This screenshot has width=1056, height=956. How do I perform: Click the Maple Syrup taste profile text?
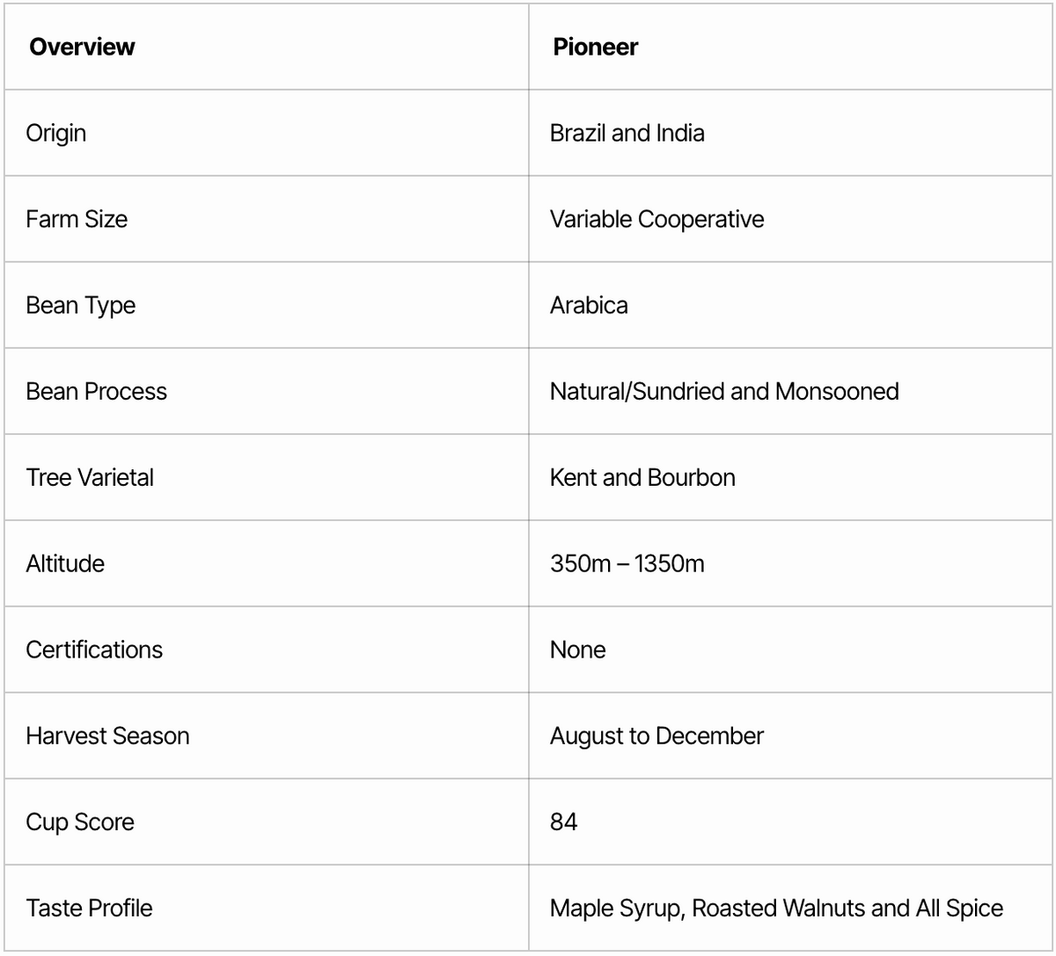tap(617, 908)
